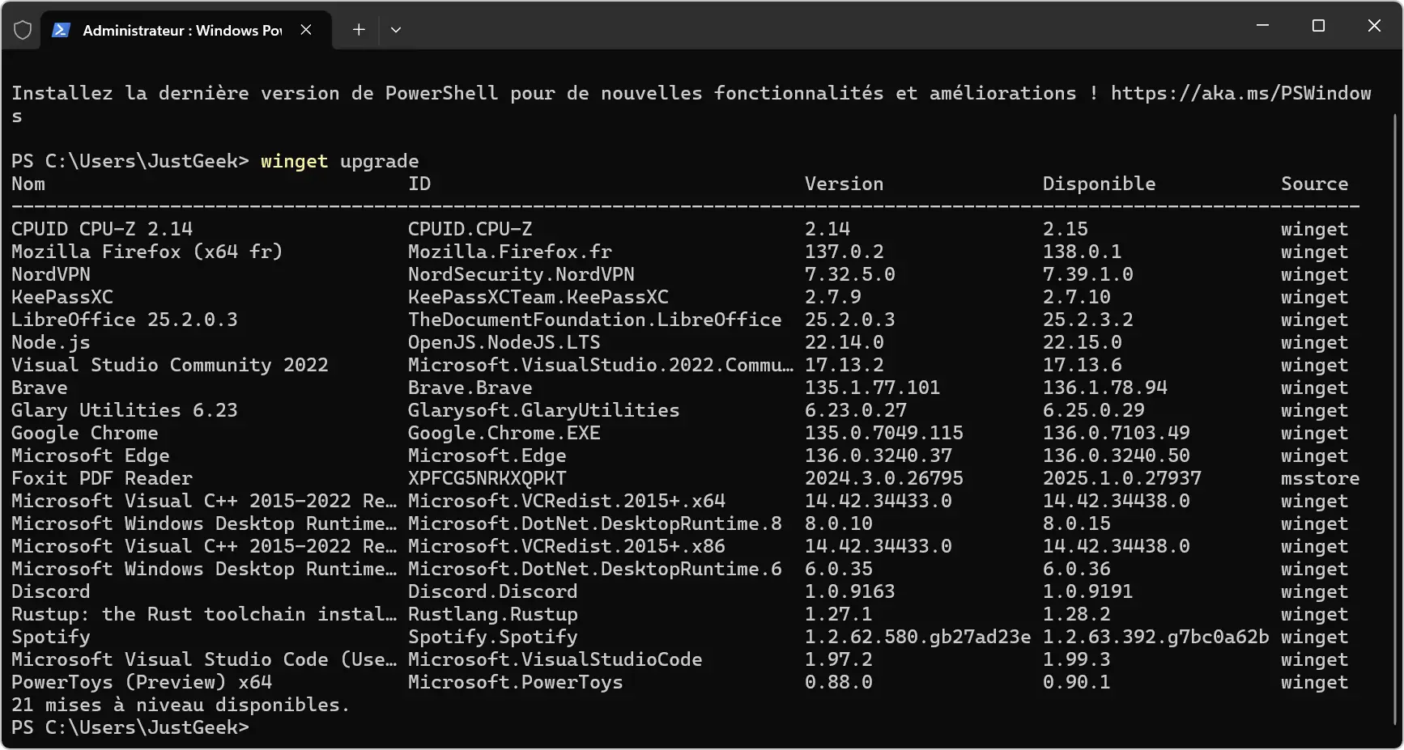Click 'Brave' in the Nom column
Viewport: 1404px width, 750px height.
click(x=40, y=388)
